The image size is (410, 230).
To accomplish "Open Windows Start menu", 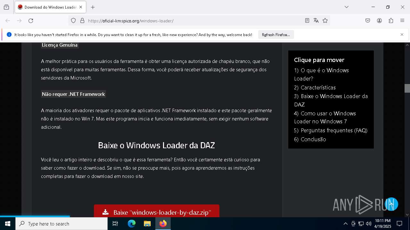I will 8,224.
